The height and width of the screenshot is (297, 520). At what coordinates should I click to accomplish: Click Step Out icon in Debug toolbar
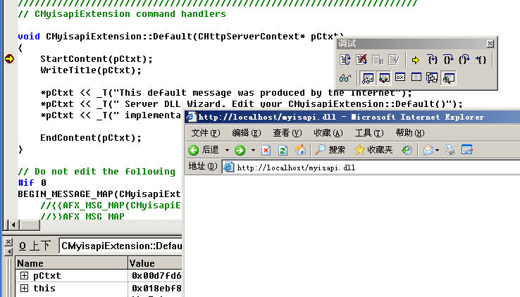(x=464, y=60)
